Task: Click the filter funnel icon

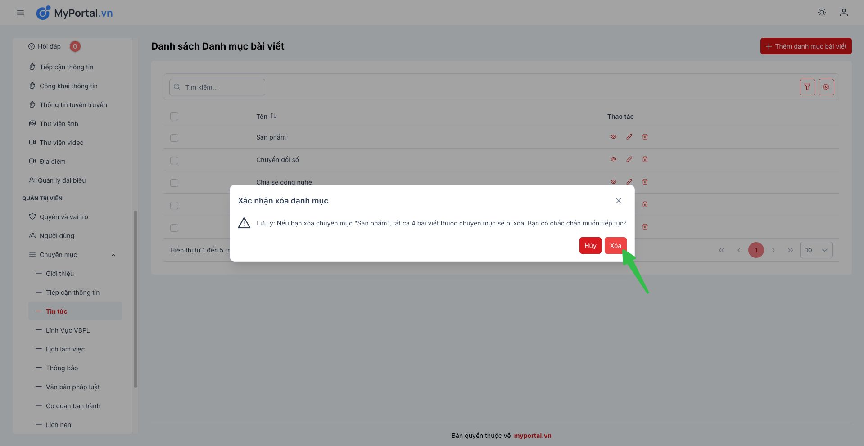Action: (807, 87)
